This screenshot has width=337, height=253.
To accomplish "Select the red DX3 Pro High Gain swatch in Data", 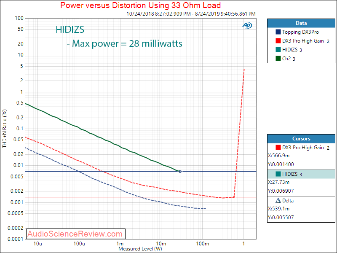I will click(278, 40).
